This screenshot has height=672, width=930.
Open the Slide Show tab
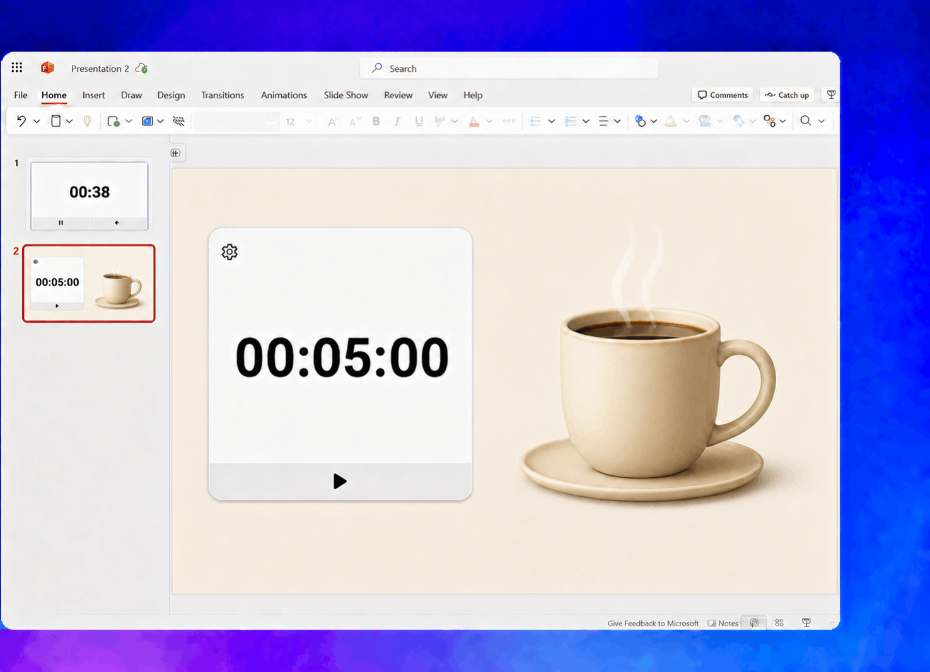[x=346, y=95]
